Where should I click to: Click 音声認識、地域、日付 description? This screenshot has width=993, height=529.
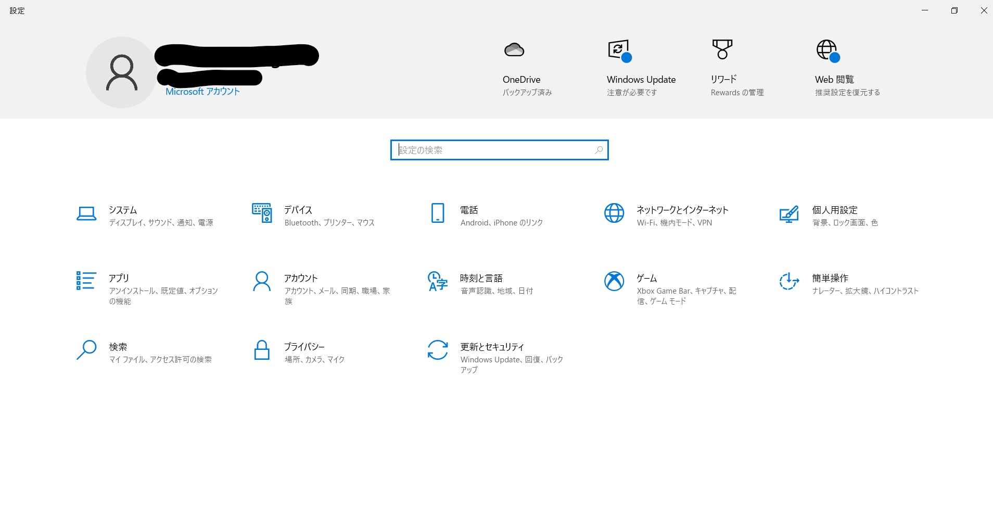point(497,291)
